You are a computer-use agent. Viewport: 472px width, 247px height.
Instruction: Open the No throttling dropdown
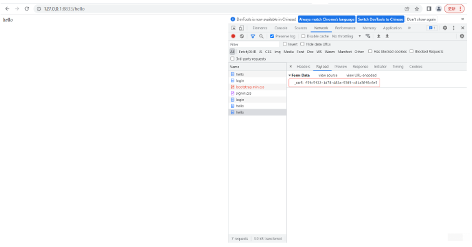pos(346,36)
